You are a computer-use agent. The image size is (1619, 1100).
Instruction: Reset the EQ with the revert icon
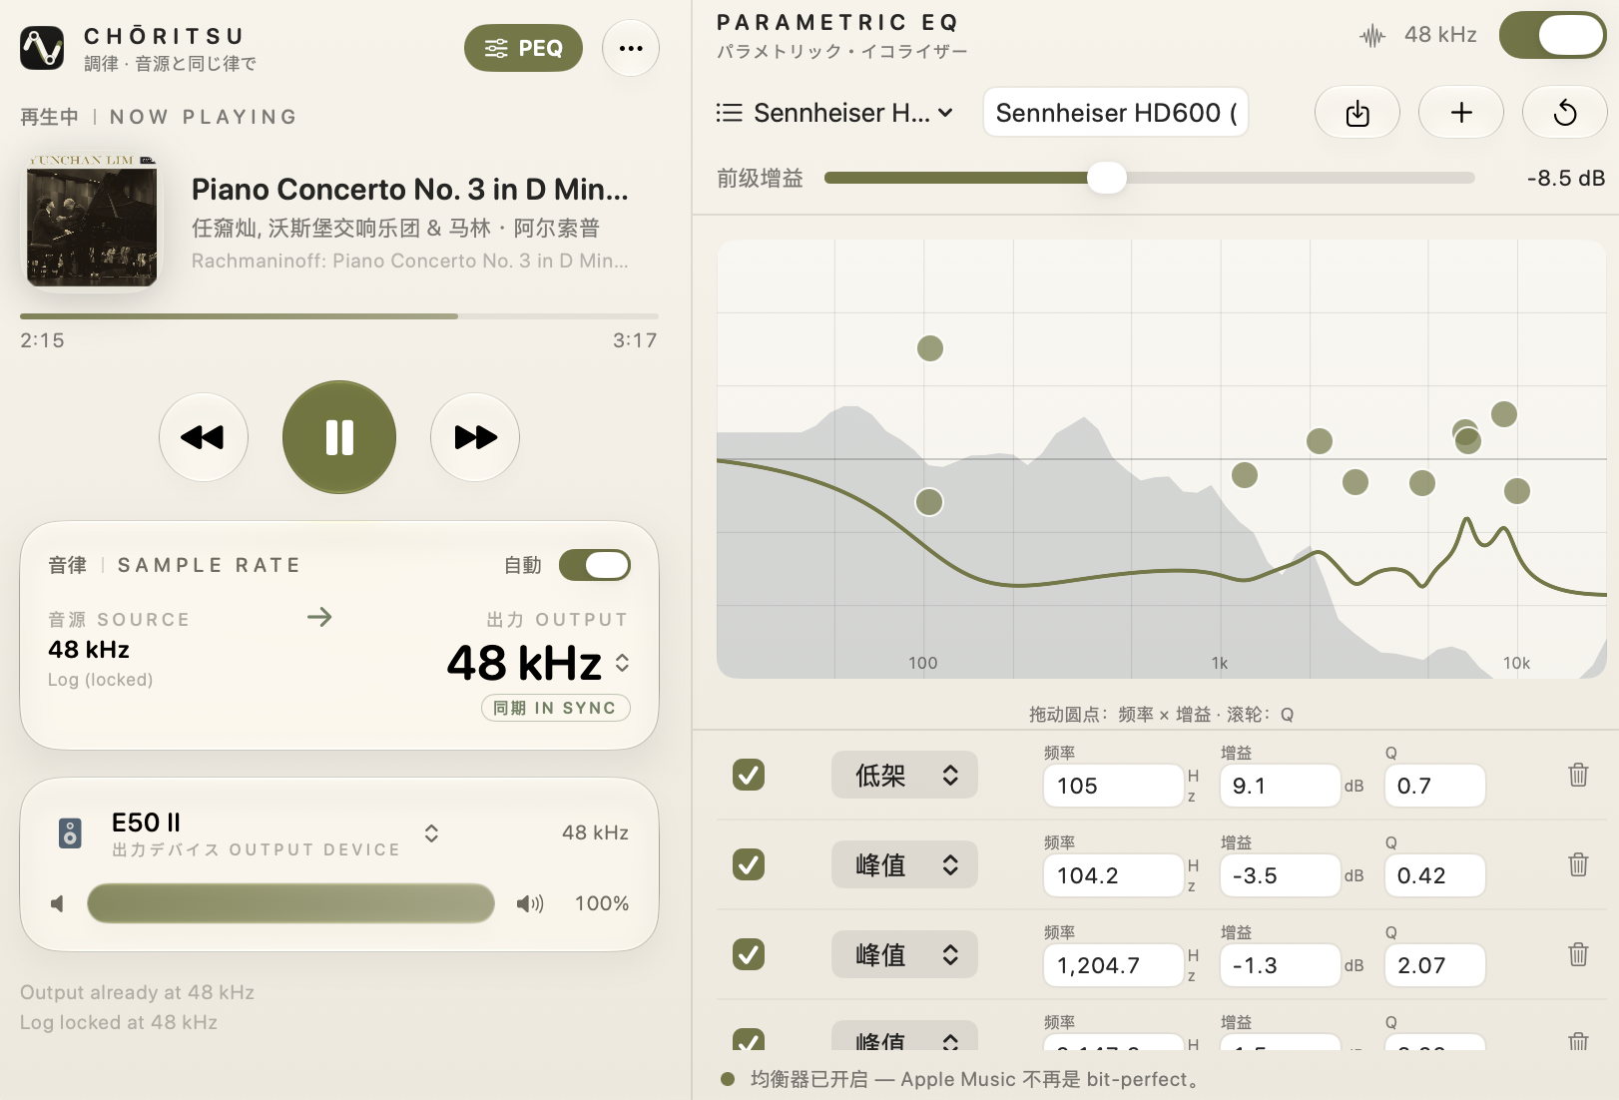click(1565, 113)
